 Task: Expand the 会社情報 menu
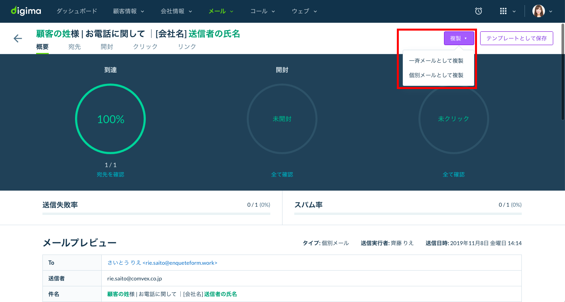176,11
